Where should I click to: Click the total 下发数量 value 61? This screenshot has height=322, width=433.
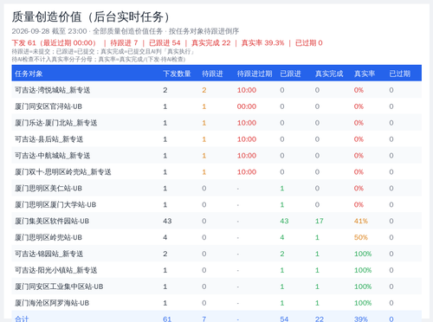[x=167, y=319]
